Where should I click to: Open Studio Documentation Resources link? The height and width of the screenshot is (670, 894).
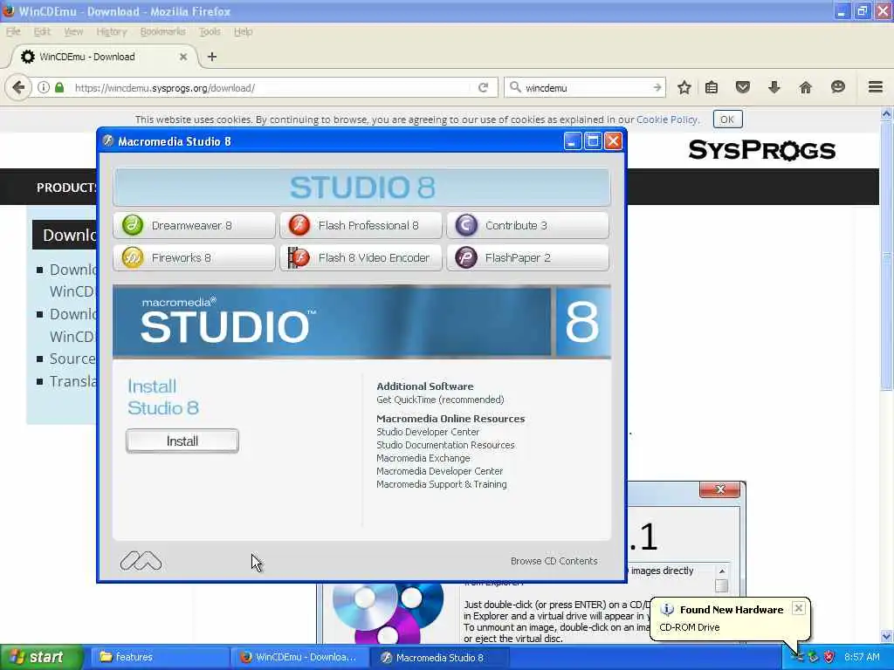445,445
